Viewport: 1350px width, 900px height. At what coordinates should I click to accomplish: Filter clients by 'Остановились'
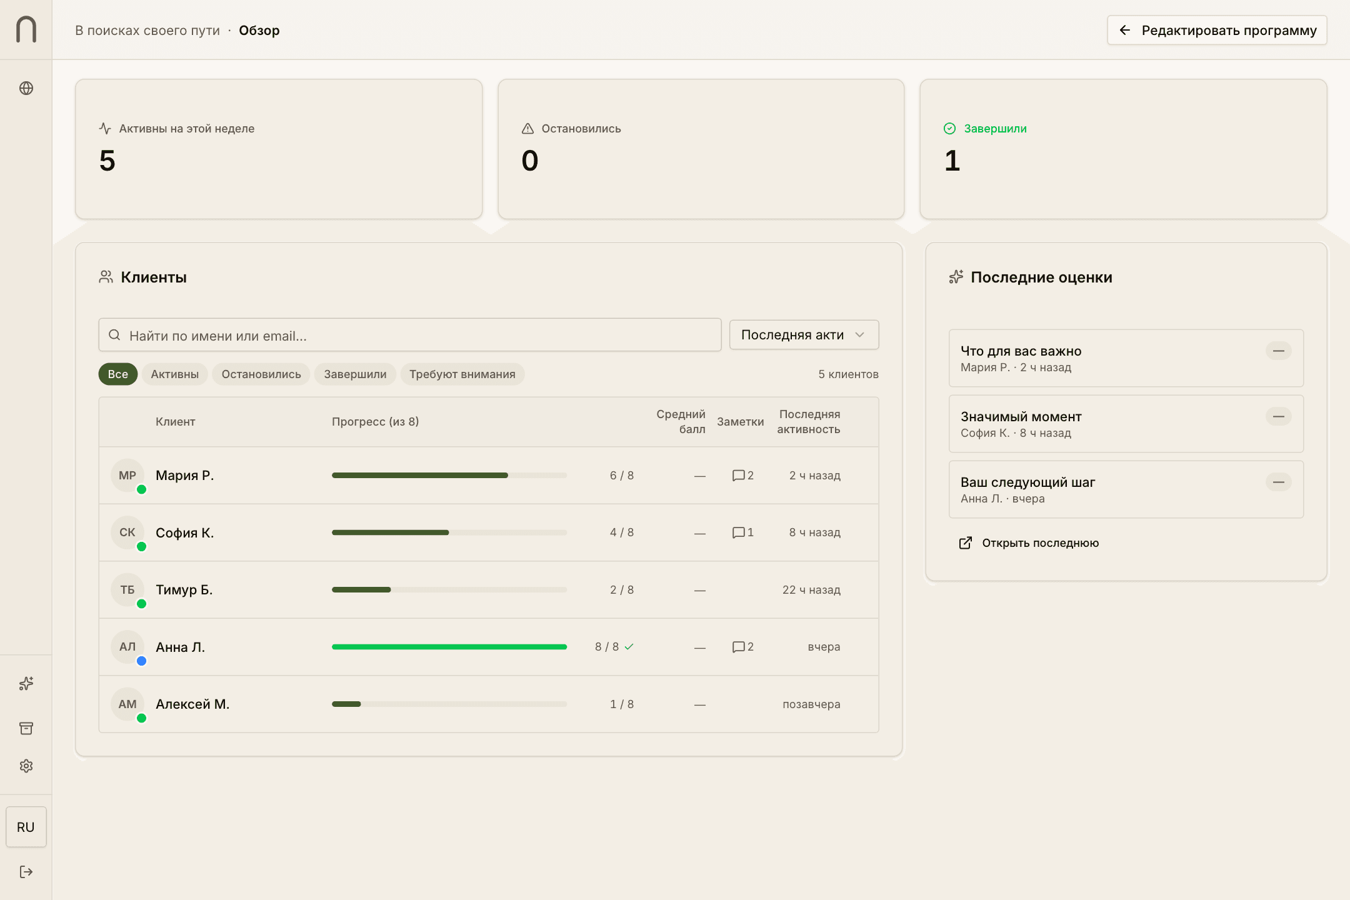tap(261, 374)
